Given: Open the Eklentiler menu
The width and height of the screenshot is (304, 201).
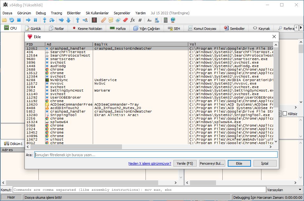Looking at the screenshot, I should [74, 13].
